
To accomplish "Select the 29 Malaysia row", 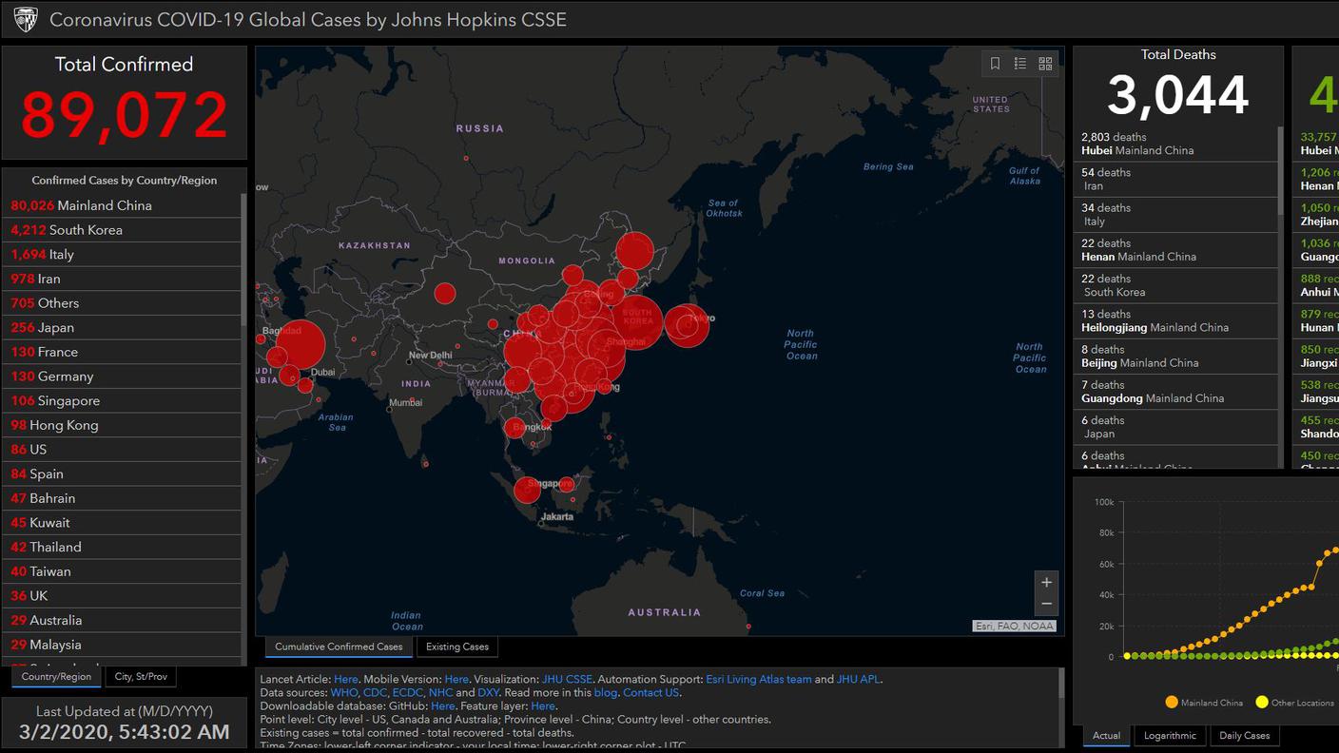I will coord(123,645).
